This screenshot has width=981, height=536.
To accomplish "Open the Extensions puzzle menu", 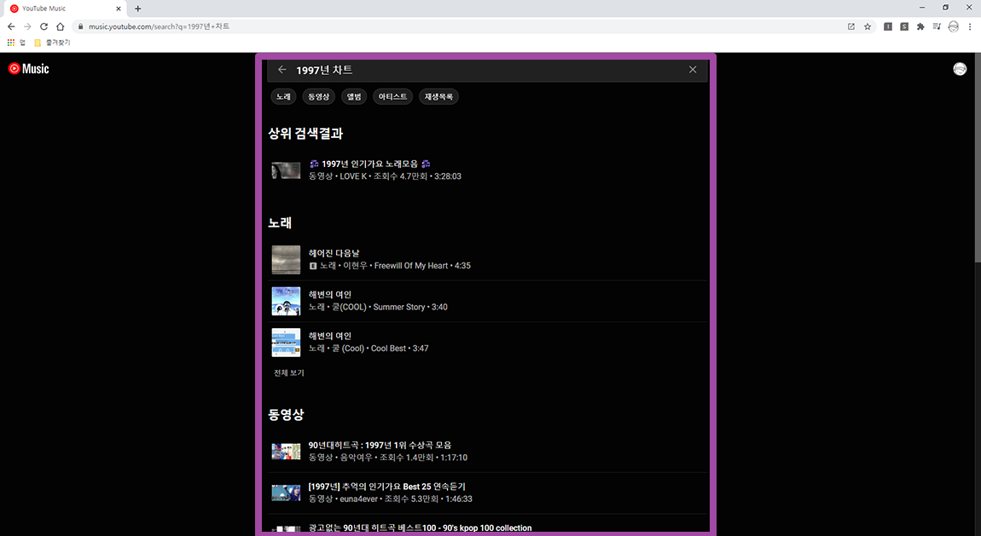I will (x=920, y=26).
